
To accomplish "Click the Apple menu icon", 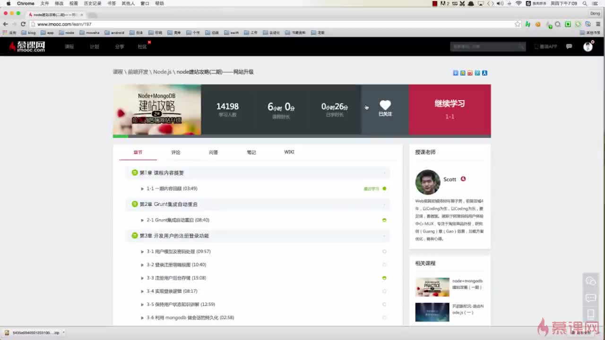I will (x=8, y=3).
